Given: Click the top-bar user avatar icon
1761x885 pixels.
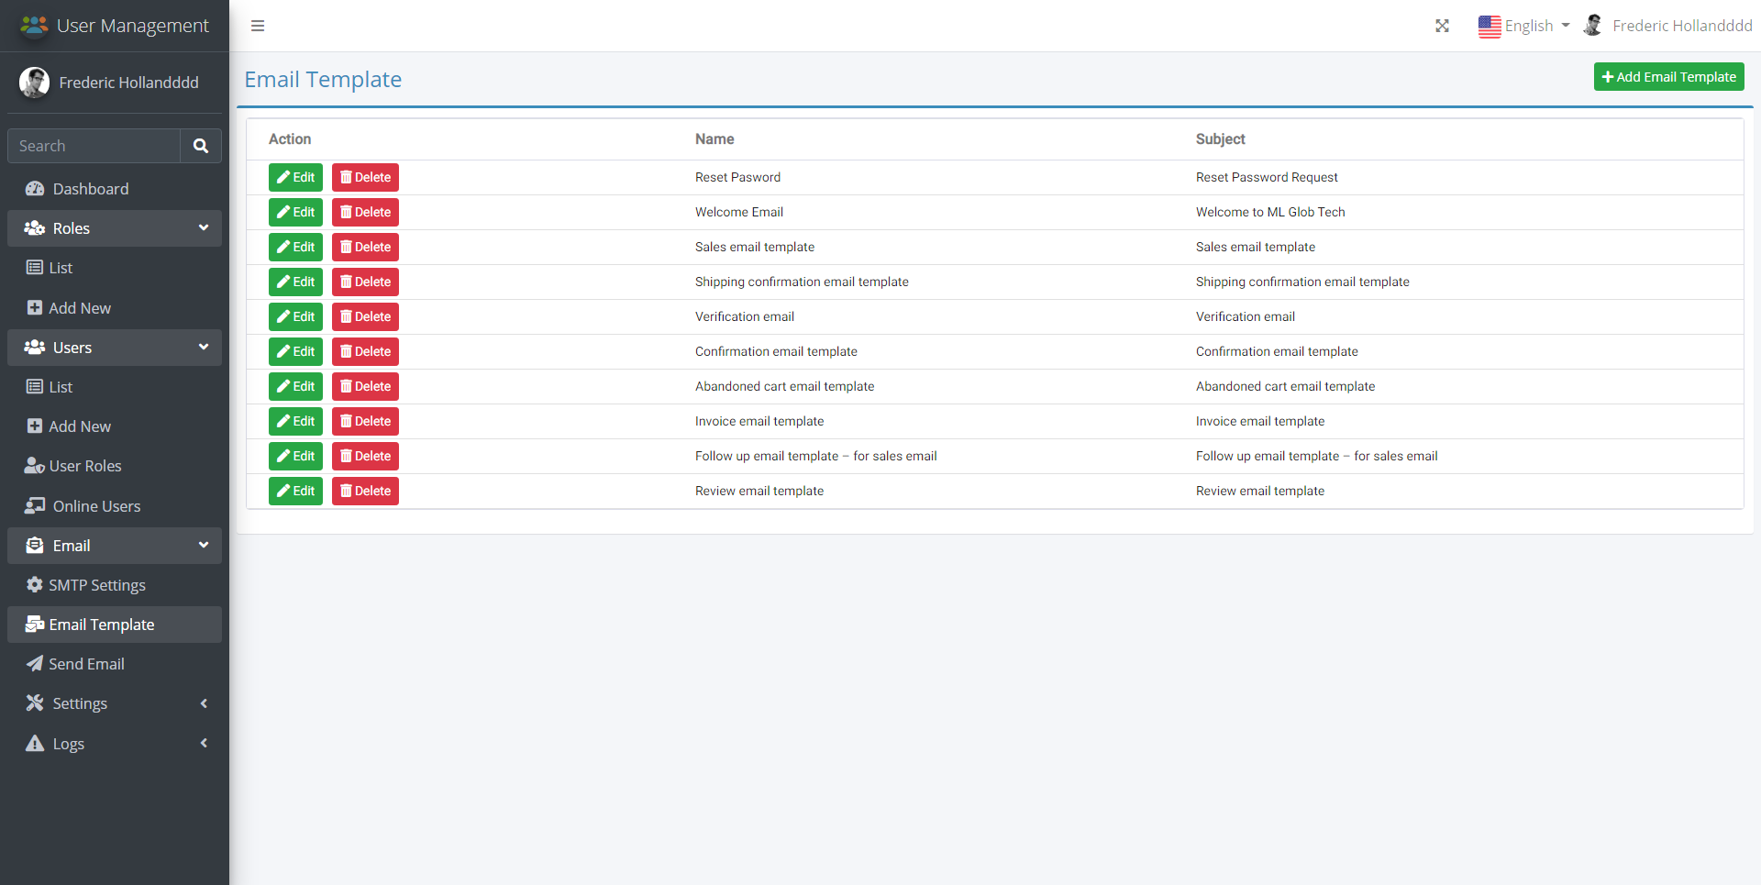Looking at the screenshot, I should [x=1593, y=26].
